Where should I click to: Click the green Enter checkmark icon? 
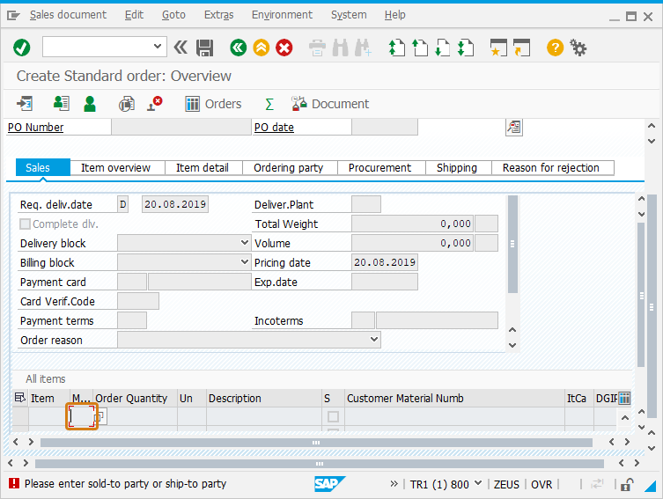click(x=21, y=48)
